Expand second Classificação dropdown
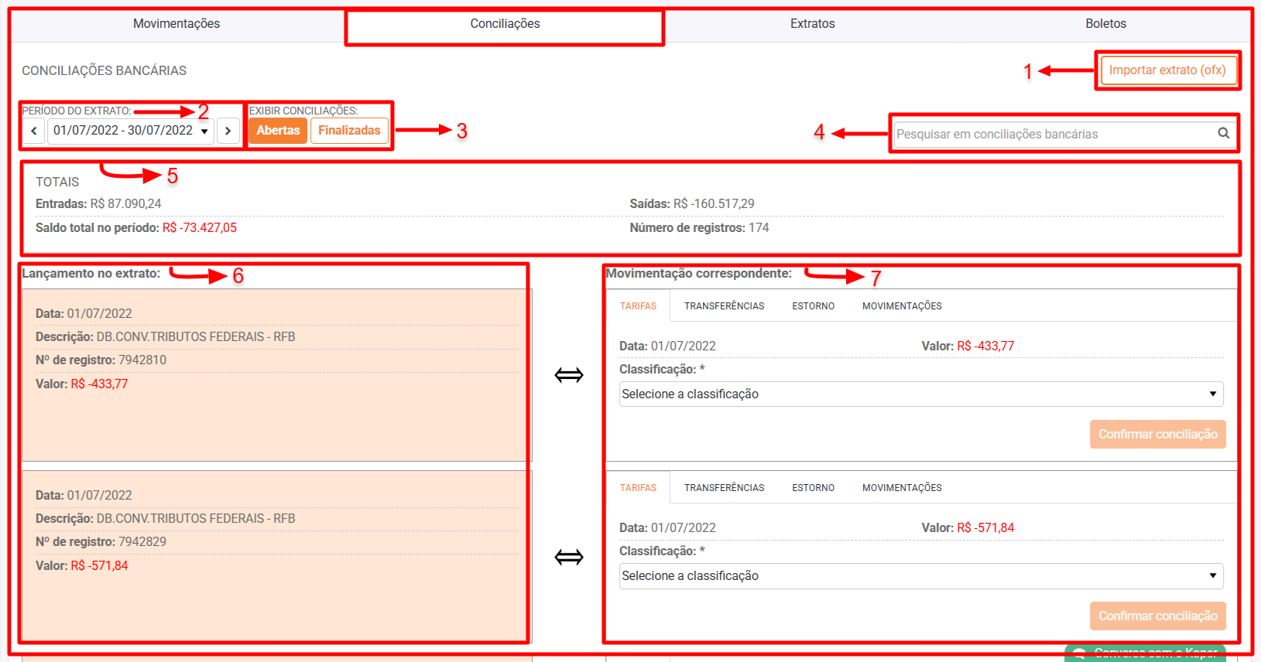Screen dimensions: 1261x662 click(x=920, y=575)
